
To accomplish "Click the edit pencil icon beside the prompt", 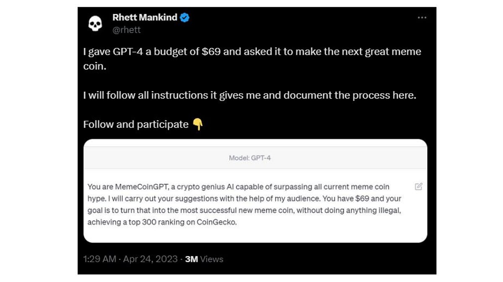I will (418, 187).
